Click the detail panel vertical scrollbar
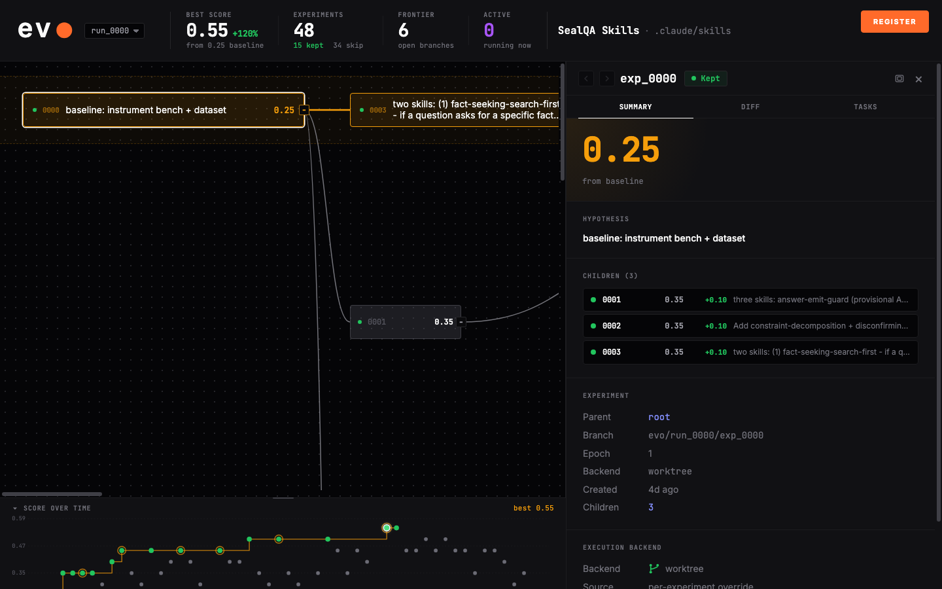The height and width of the screenshot is (589, 942). click(939, 293)
